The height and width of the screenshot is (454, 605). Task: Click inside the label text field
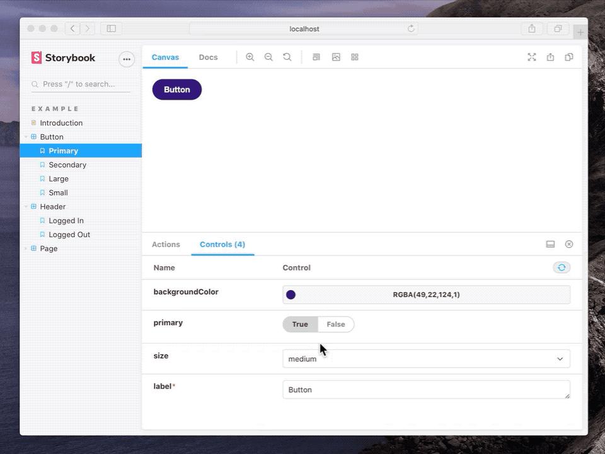point(426,389)
